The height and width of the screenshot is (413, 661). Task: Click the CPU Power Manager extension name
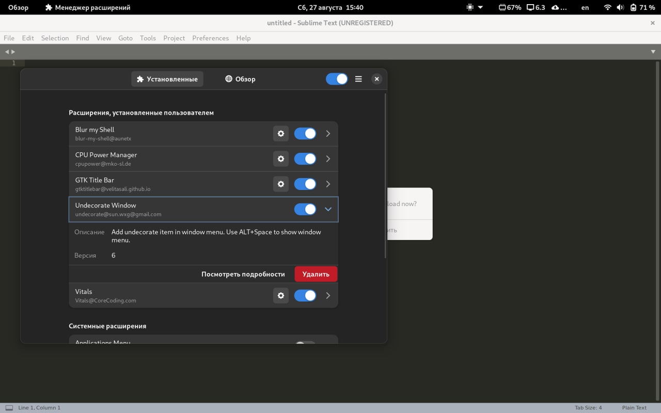(x=106, y=155)
